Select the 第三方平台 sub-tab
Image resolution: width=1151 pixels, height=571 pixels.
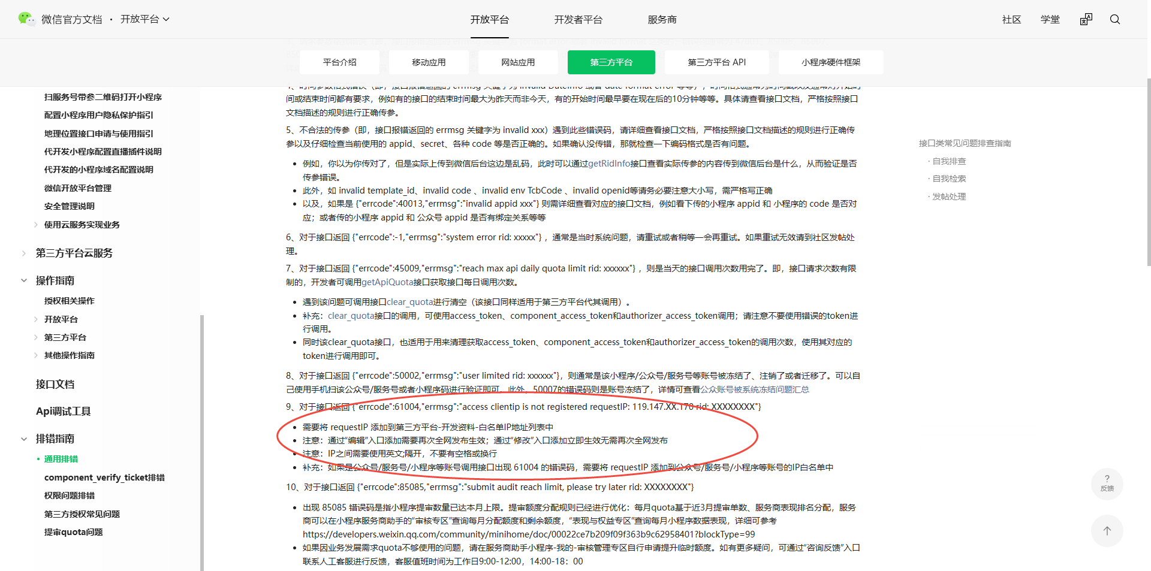pyautogui.click(x=611, y=62)
